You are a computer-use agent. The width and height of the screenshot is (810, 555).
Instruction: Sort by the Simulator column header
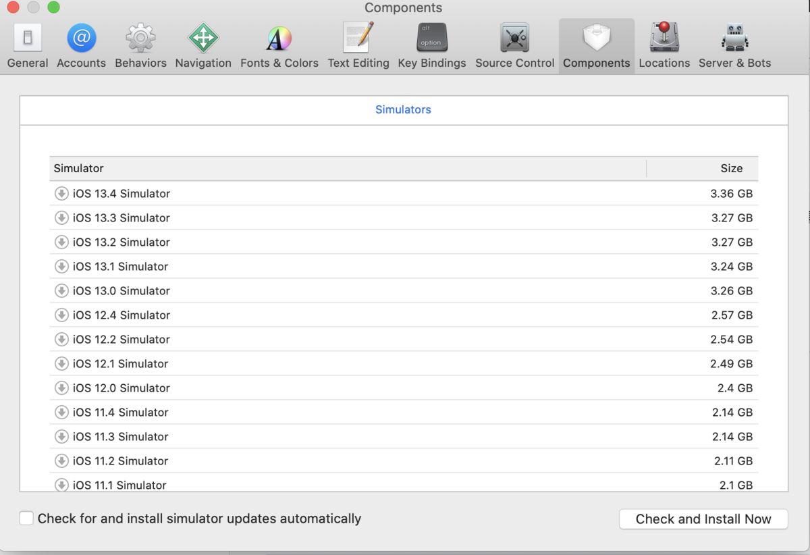click(348, 169)
